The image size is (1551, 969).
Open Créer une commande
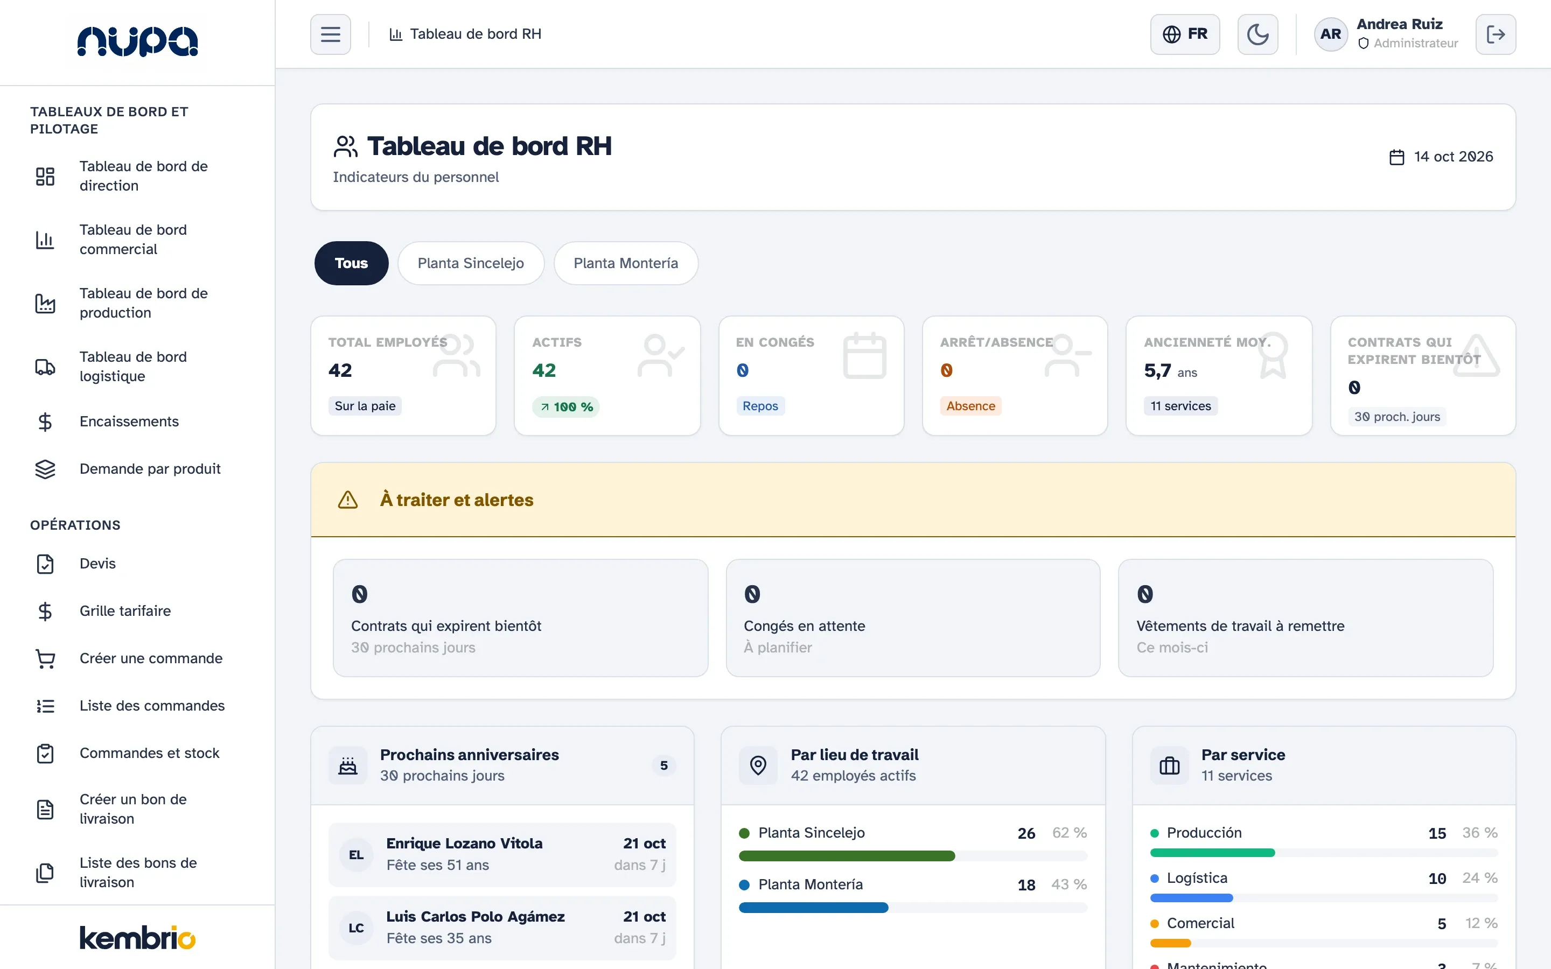pos(137,658)
